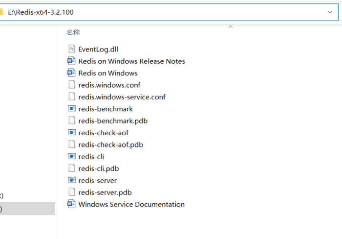
Task: Select Windows Service Documentation file name
Action: click(x=131, y=204)
